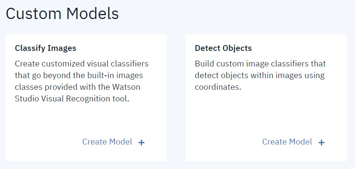This screenshot has height=169, width=355.
Task: Select the Detect Objects card title
Action: tap(223, 49)
